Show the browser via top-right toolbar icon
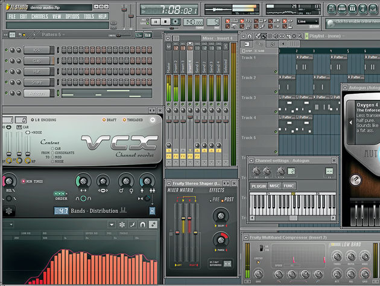Image resolution: width=380 pixels, height=286 pixels. point(363,9)
